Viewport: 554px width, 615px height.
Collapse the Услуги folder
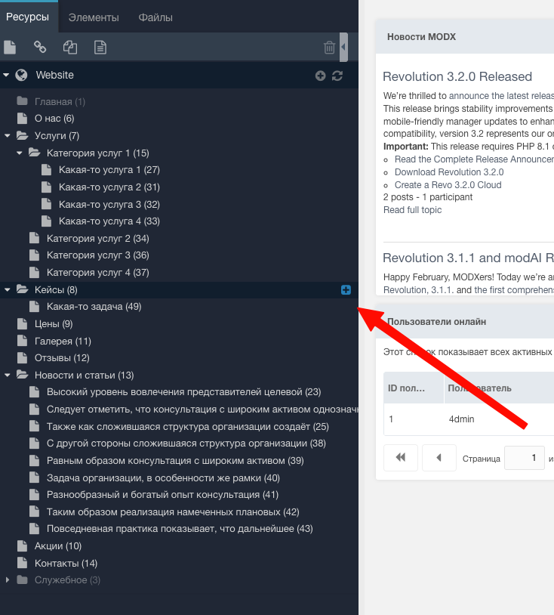pyautogui.click(x=8, y=136)
